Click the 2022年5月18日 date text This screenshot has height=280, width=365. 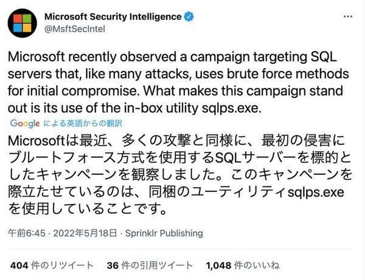pos(85,233)
